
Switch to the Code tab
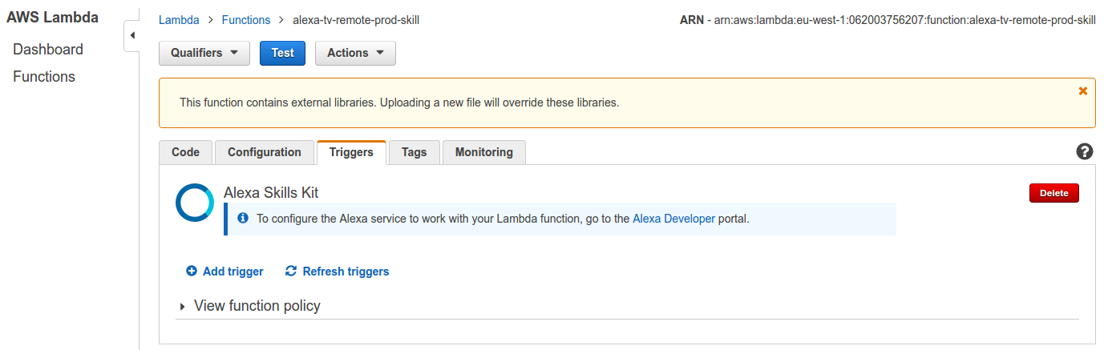point(186,152)
